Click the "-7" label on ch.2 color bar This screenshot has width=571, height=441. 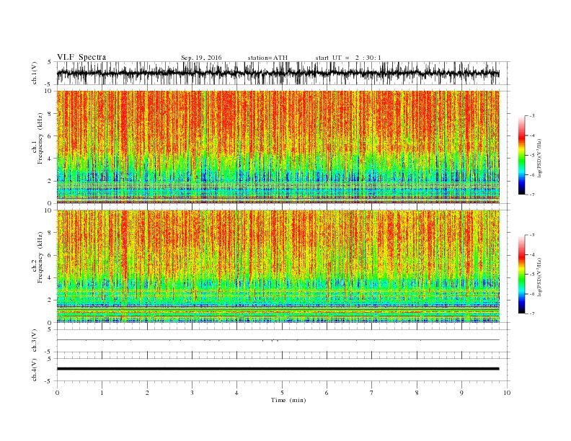(x=531, y=313)
